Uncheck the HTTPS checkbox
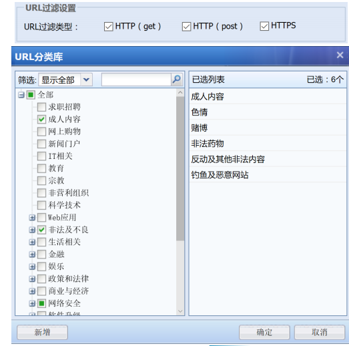Screen dimensions: 349x346 pyautogui.click(x=264, y=26)
